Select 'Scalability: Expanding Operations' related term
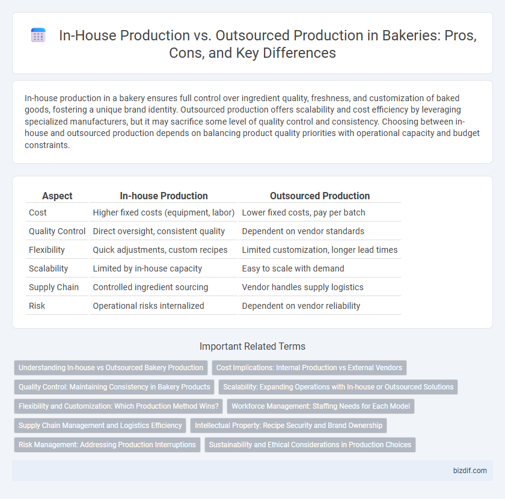Viewport: 505px width, 499px height. [338, 387]
